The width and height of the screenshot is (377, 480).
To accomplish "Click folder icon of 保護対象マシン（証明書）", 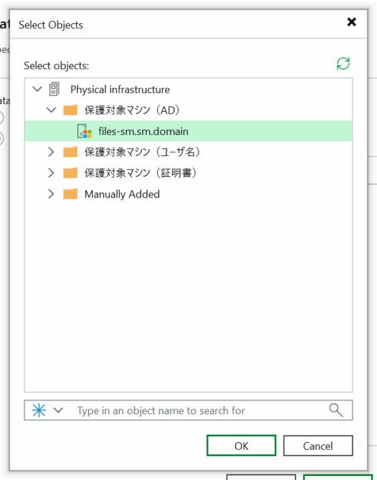I will [x=70, y=173].
